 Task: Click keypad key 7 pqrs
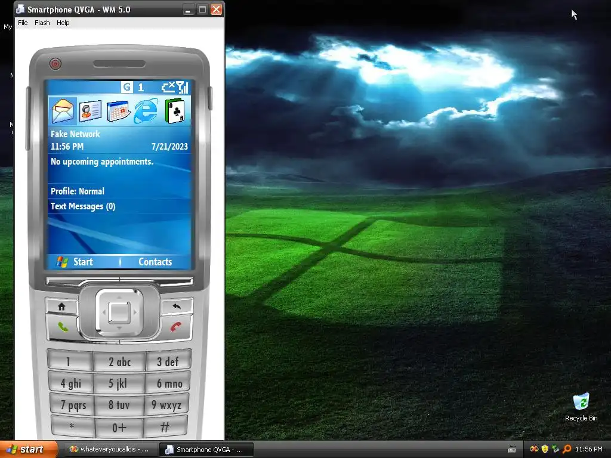tap(72, 405)
